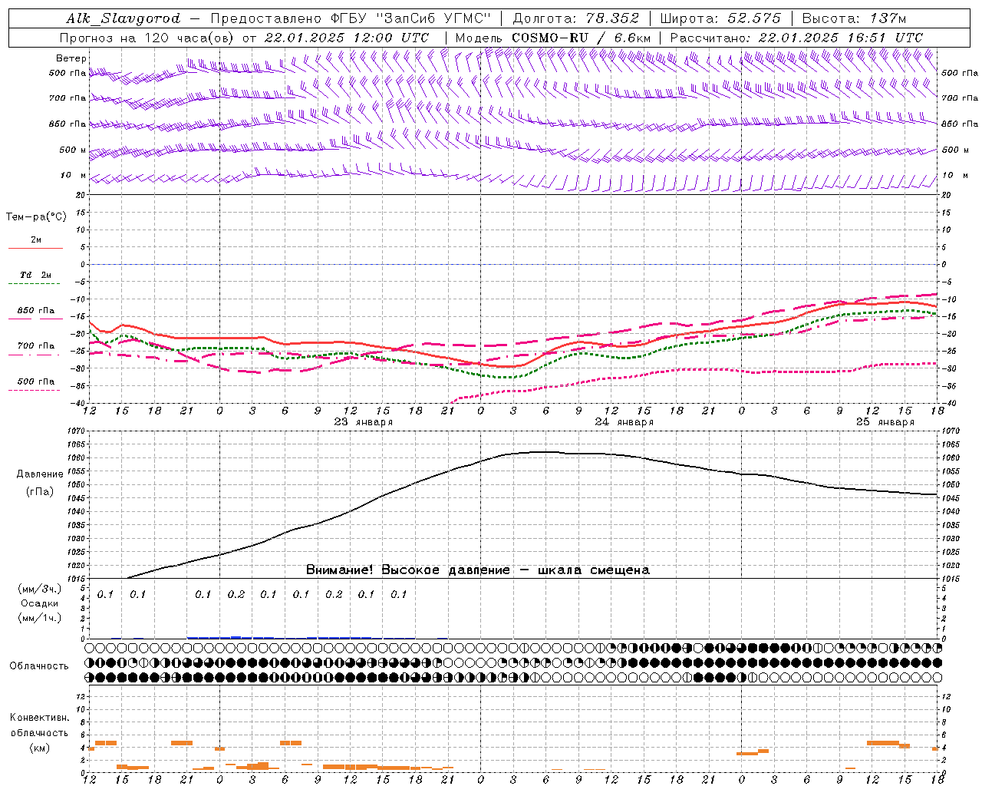Click the 24 января date label
Viewport: 982px width, 786px height.
pyautogui.click(x=624, y=421)
